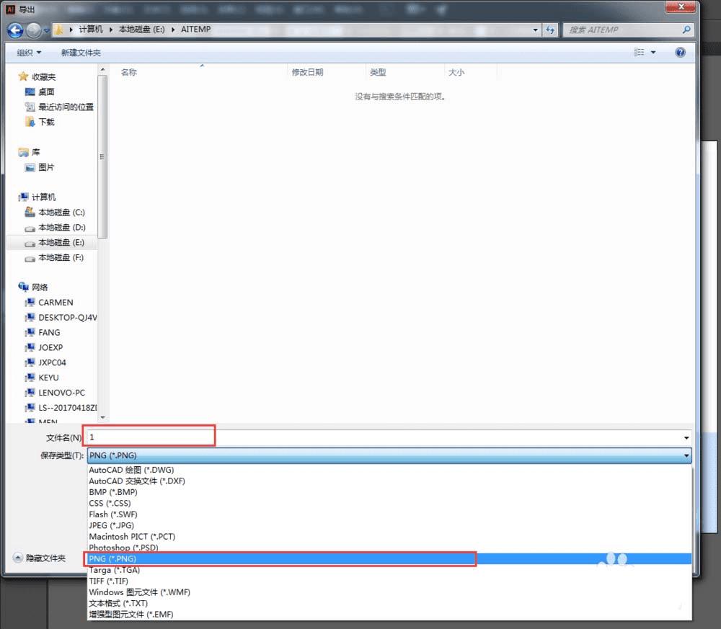Change view with the view layout icon
Image resolution: width=721 pixels, height=629 pixels.
coord(639,52)
